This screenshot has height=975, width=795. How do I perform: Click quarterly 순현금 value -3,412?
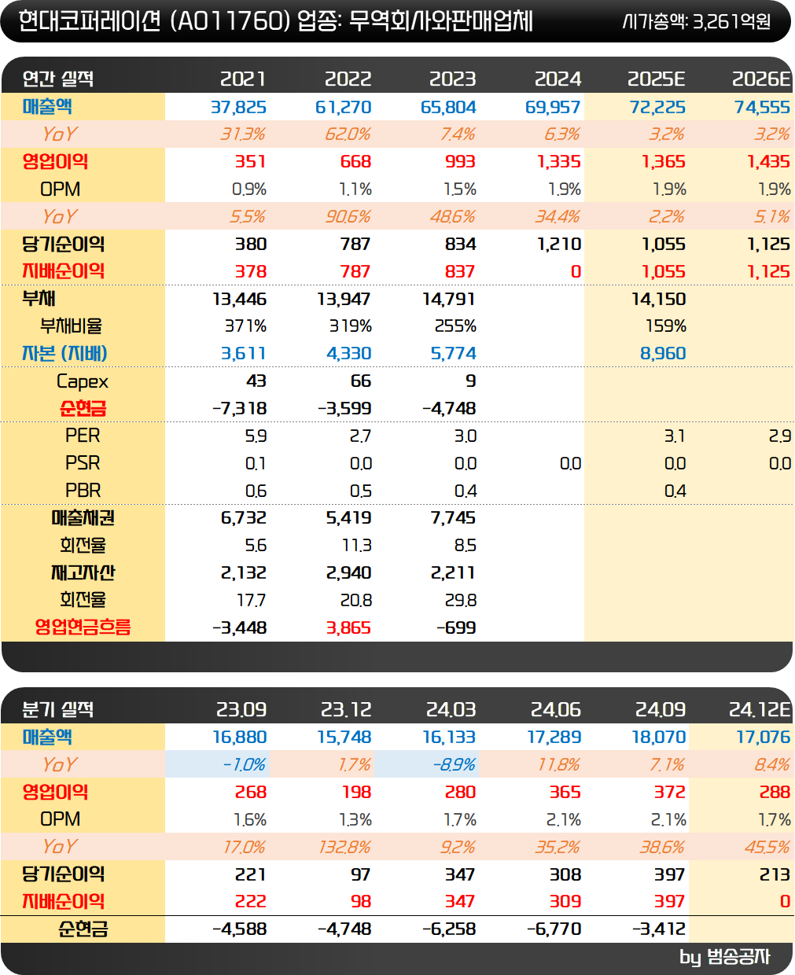point(659,929)
